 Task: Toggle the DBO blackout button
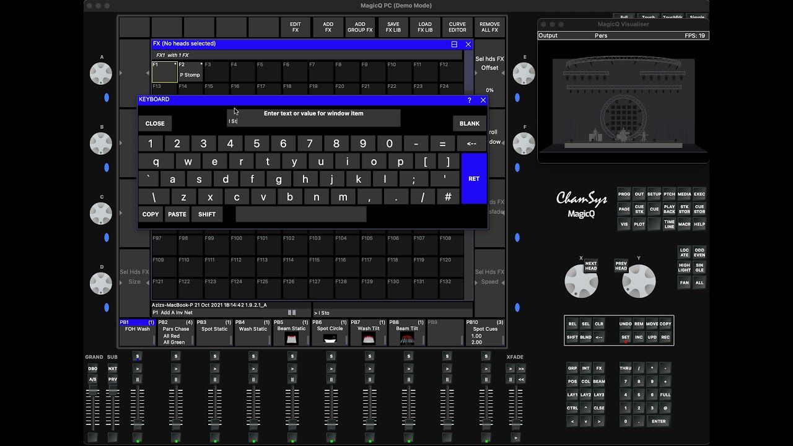(93, 369)
